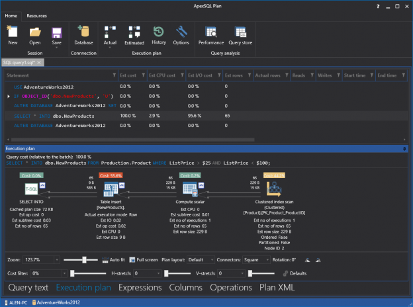The width and height of the screenshot is (413, 307).
Task: Click the Compute scalar operator icon
Action: pyautogui.click(x=190, y=189)
